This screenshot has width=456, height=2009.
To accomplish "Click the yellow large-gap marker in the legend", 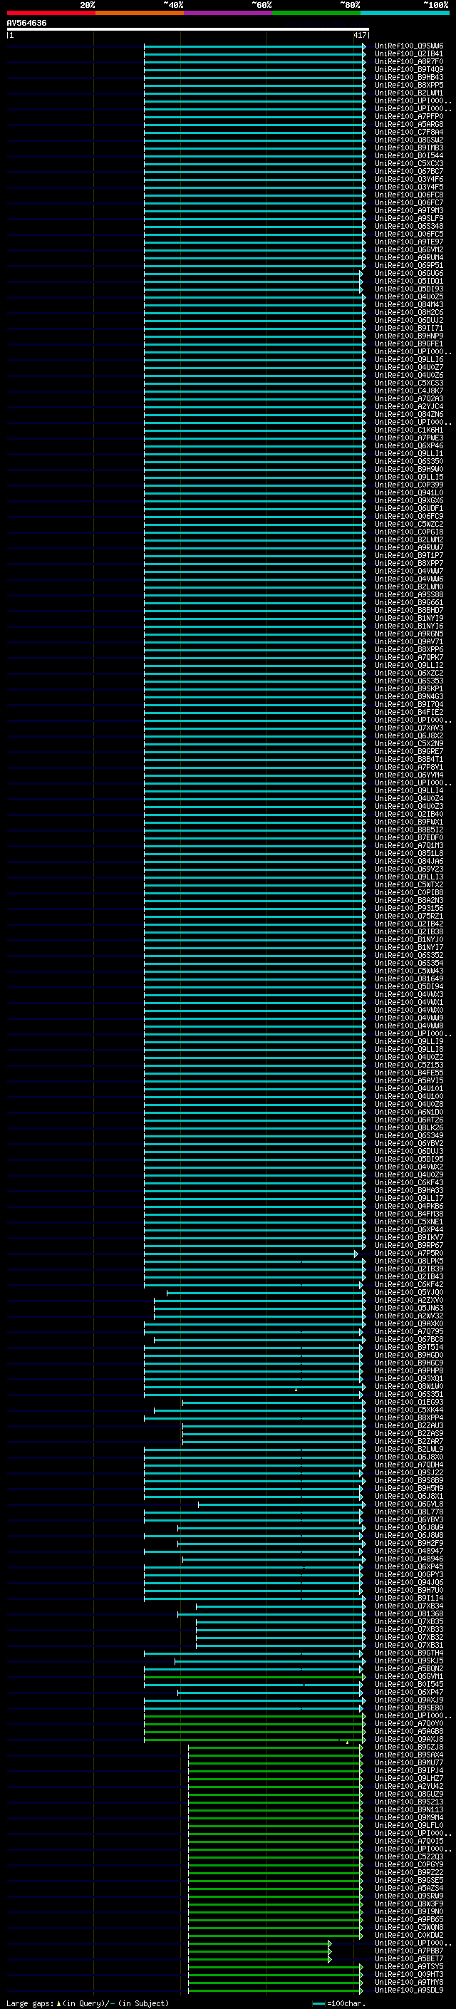I will (58, 2003).
